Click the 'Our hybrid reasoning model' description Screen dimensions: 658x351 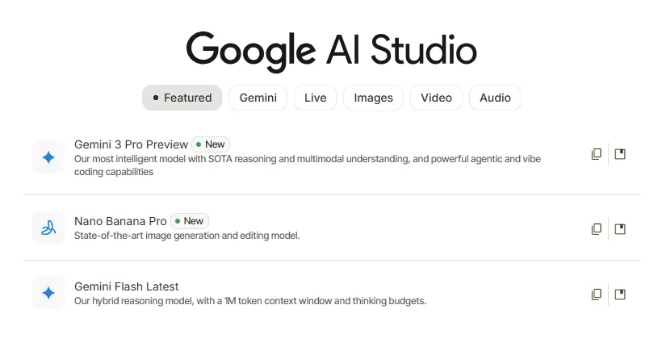pos(250,301)
